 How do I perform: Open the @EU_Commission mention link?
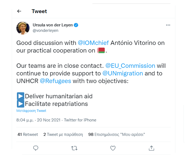130,66
